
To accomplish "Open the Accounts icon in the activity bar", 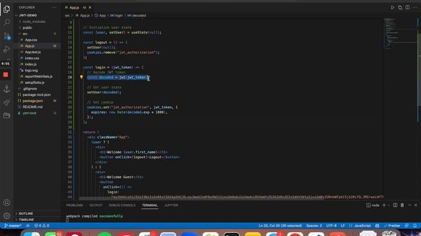I will click(7, 203).
